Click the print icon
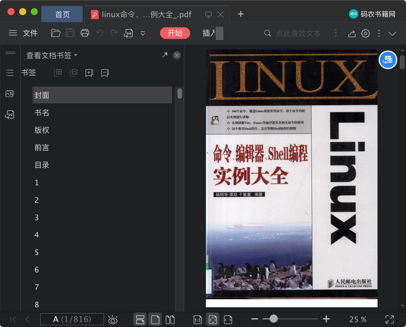 pos(85,33)
